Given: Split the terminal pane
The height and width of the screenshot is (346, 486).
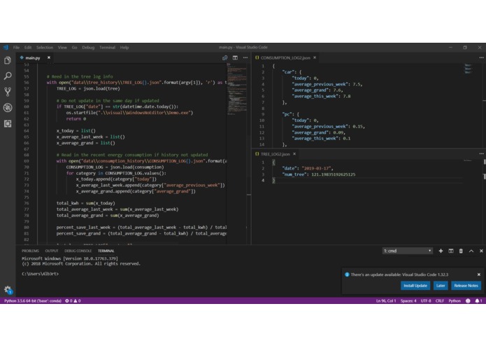Looking at the screenshot, I should (451, 251).
